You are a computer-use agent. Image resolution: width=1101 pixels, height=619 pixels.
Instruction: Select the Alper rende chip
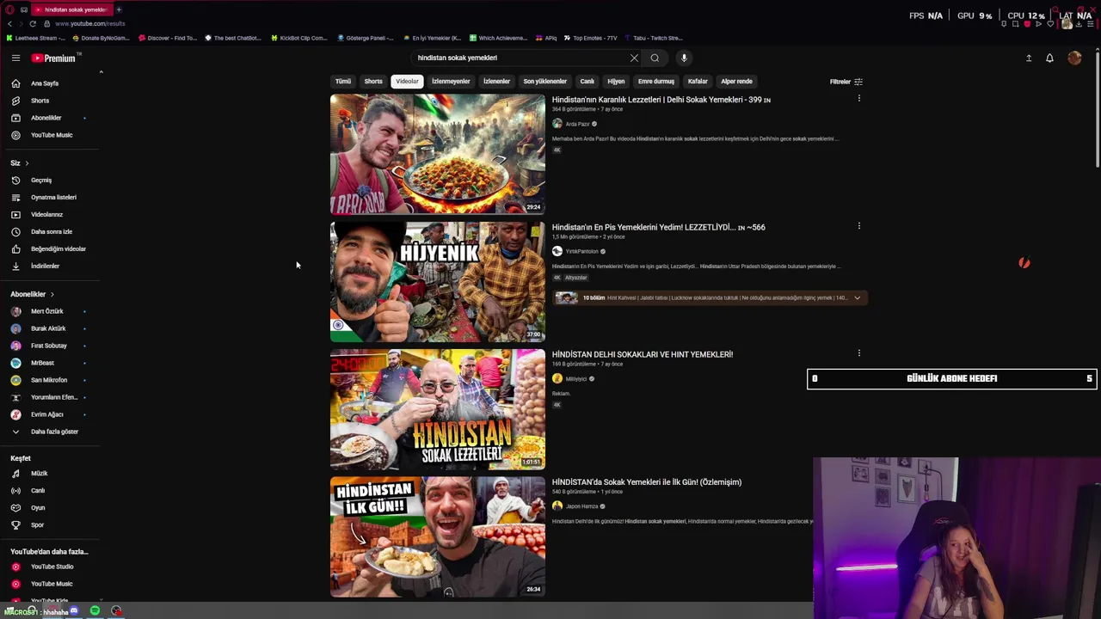(x=736, y=82)
